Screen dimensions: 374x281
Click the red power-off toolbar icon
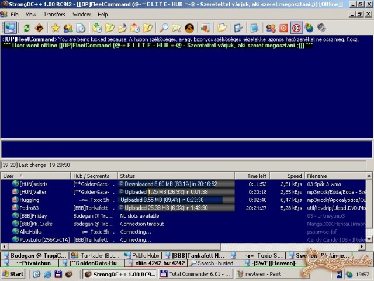(283, 28)
